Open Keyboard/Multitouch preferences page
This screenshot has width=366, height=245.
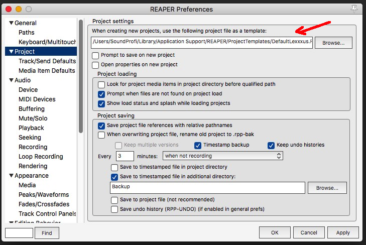click(x=47, y=42)
